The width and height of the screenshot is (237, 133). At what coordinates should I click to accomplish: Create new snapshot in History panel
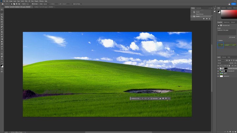point(207,19)
